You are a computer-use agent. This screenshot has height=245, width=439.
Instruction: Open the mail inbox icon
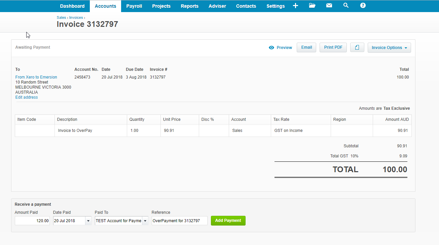(x=329, y=6)
